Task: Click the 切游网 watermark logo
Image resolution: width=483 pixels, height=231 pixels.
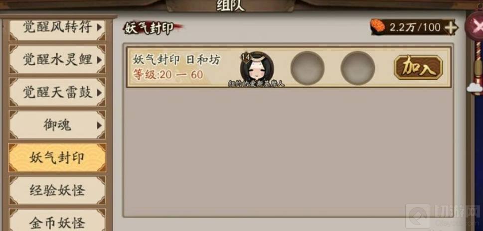Action: [443, 216]
